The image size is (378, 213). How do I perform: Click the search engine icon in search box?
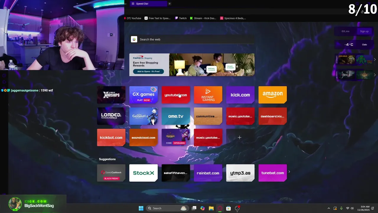click(134, 39)
